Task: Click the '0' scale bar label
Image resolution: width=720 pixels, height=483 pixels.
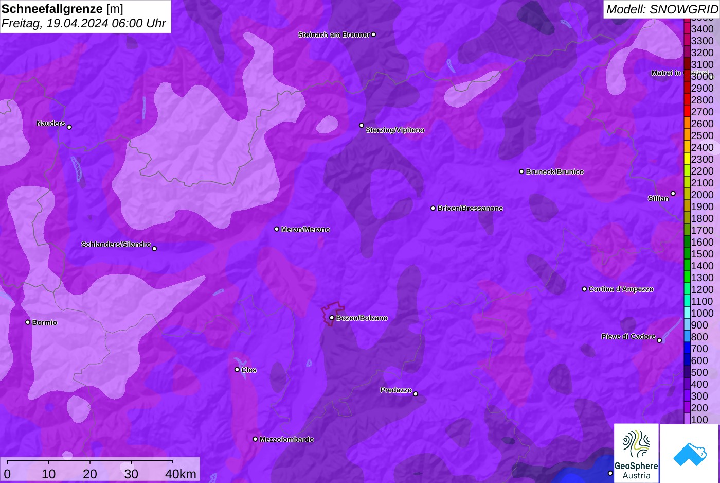Action: (7, 474)
